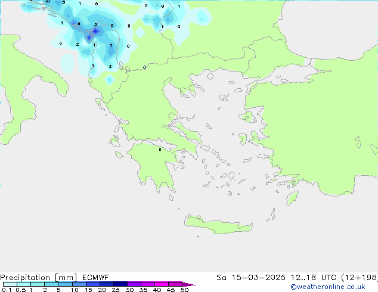The height and width of the screenshot is (292, 378).
Task: Click the 0.1–0.5 mm legend color box
Action: [x=10, y=284]
